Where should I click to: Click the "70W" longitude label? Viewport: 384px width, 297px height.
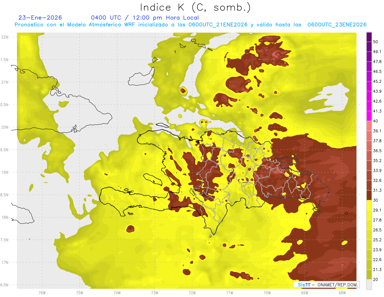(267, 293)
